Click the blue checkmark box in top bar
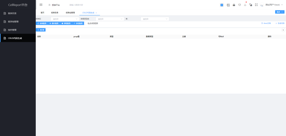This screenshot has height=136, width=286. 222,5
